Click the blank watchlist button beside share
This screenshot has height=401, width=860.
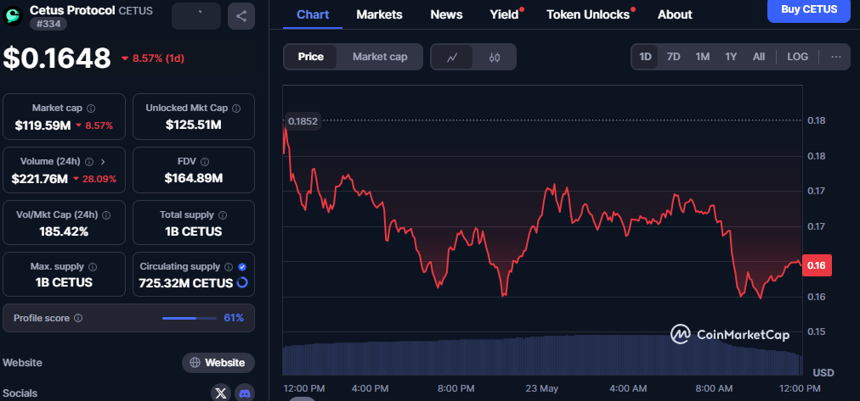point(196,16)
